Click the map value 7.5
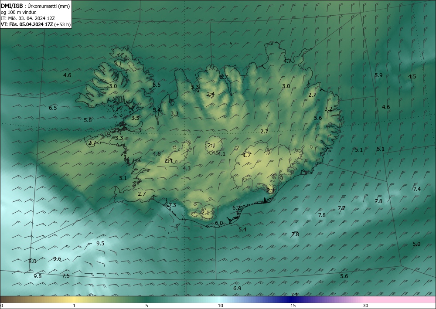436x309 pixels. pos(66,275)
